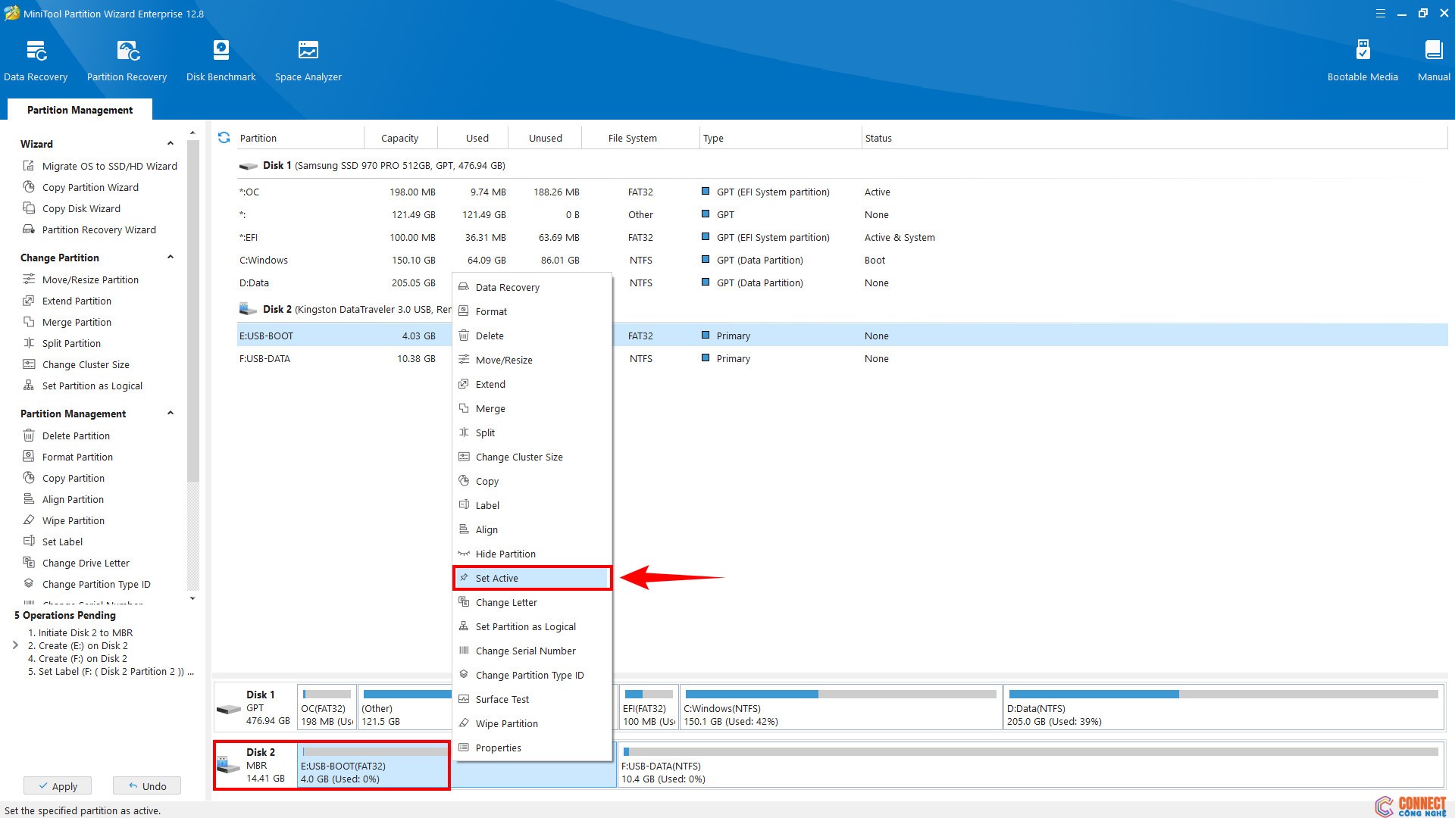Open the Manual

coord(1434,61)
